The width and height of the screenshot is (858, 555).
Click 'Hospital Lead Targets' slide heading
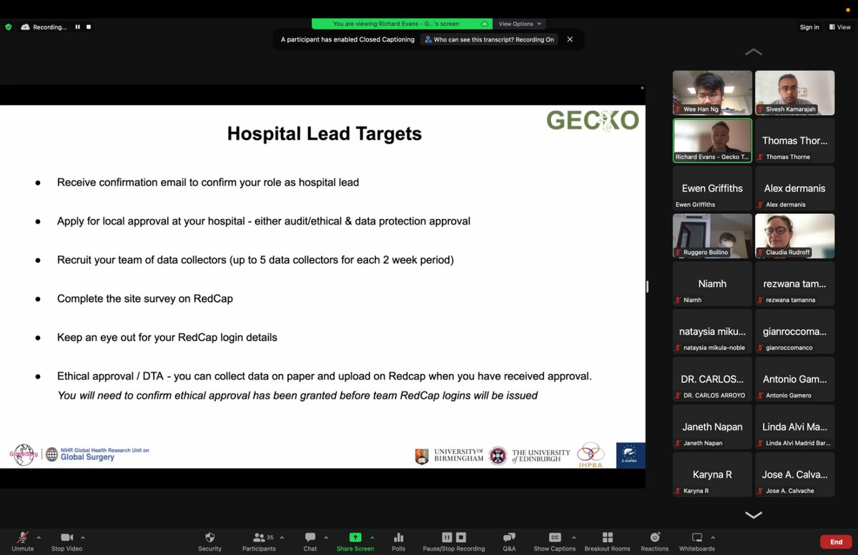[325, 134]
